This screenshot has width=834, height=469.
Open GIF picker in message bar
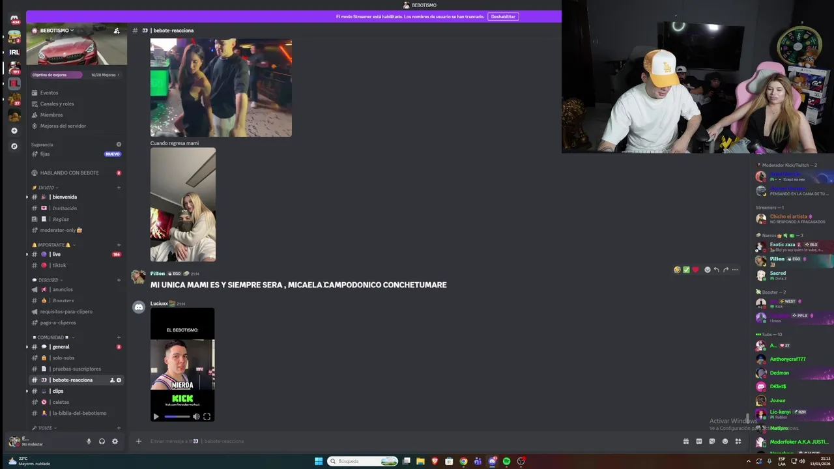point(698,441)
